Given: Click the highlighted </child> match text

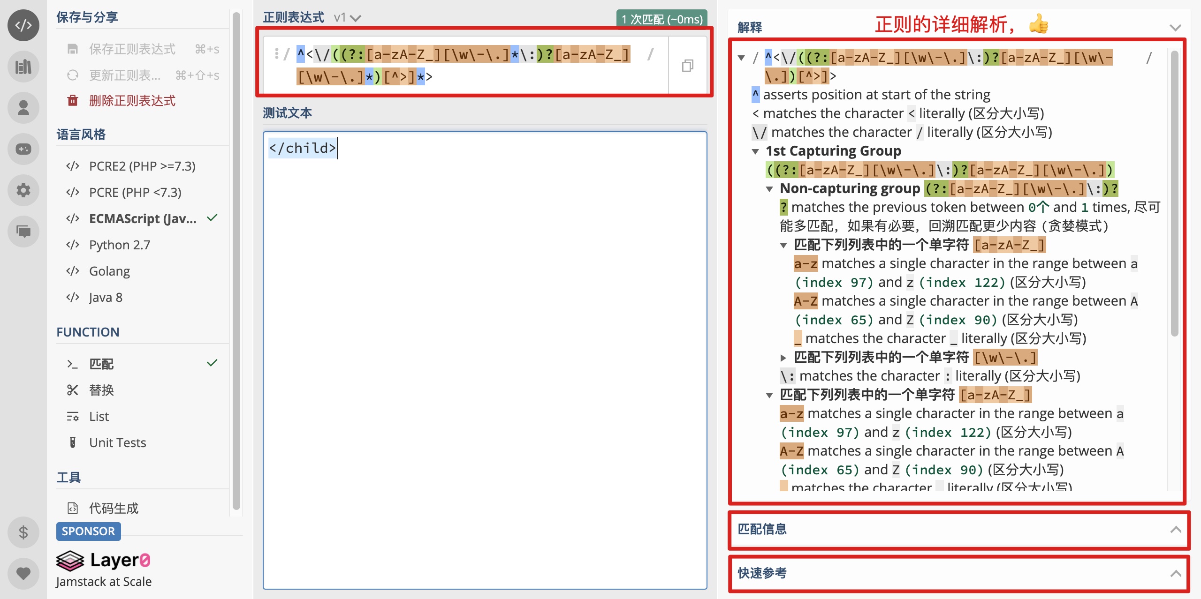Looking at the screenshot, I should 302,148.
